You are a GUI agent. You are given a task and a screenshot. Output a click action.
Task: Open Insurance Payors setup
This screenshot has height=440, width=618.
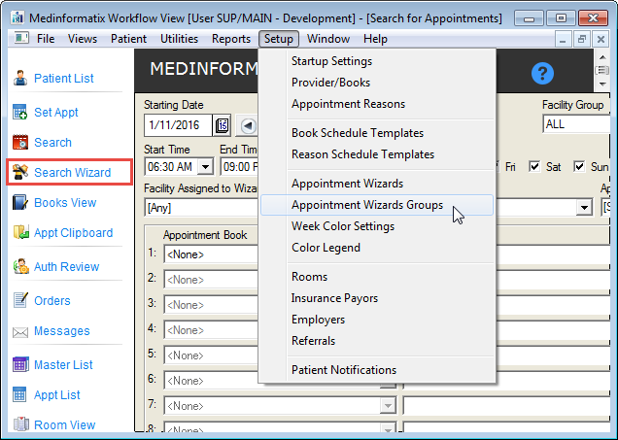(377, 298)
